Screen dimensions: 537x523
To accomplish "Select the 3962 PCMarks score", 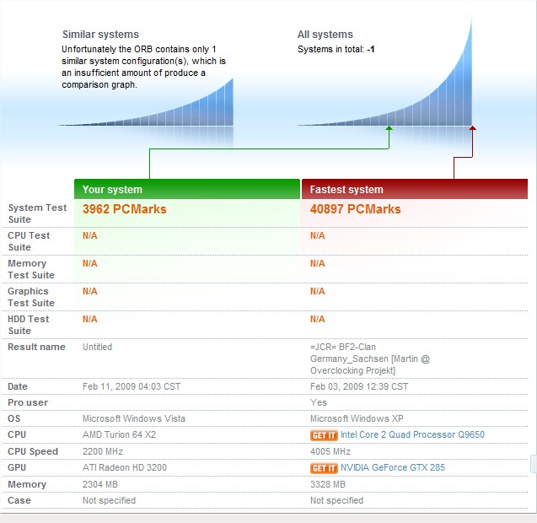I will (x=124, y=209).
